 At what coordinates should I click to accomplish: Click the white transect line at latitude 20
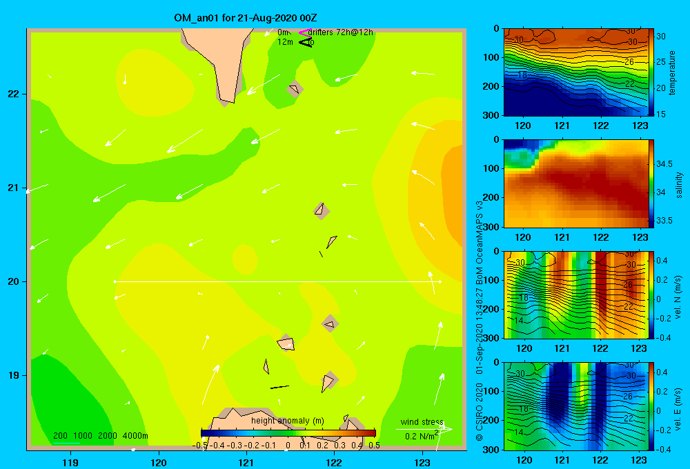click(277, 281)
